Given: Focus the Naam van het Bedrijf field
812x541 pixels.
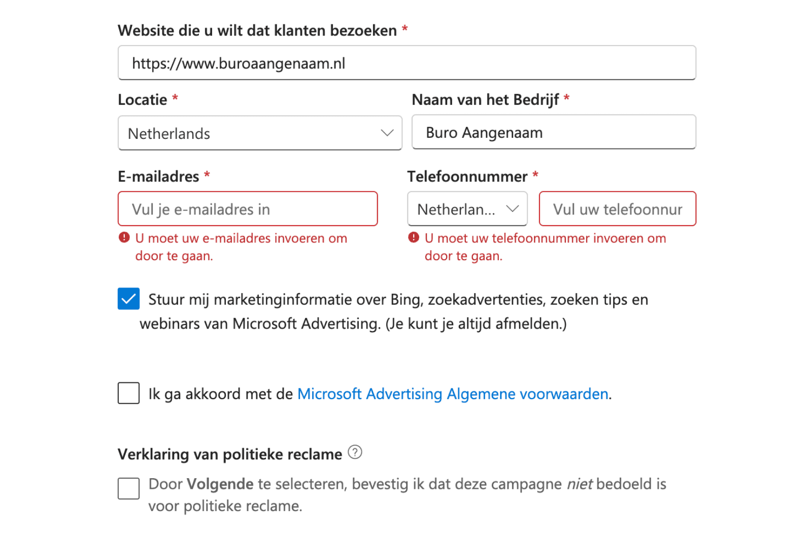Looking at the screenshot, I should pos(554,132).
